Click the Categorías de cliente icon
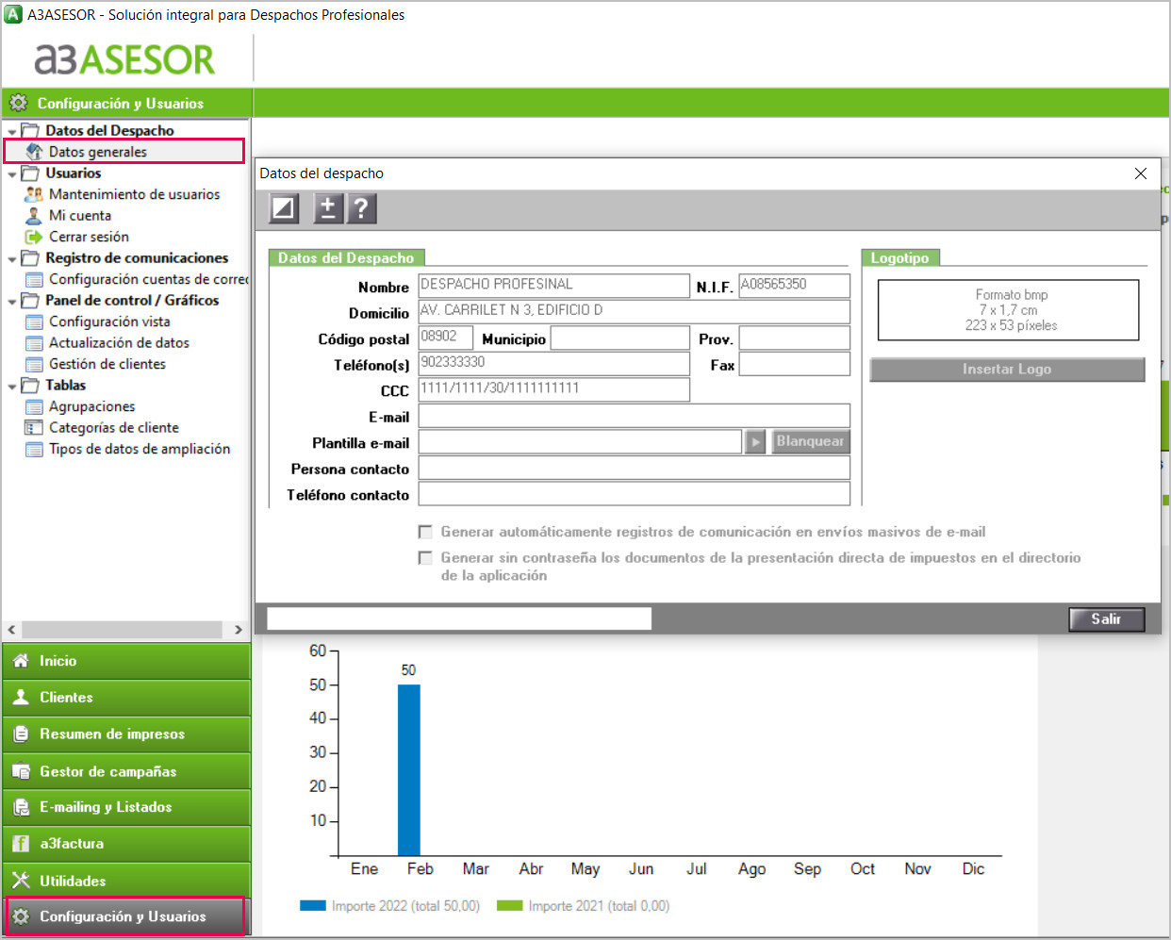Screen dimensions: 1171x940 point(34,428)
